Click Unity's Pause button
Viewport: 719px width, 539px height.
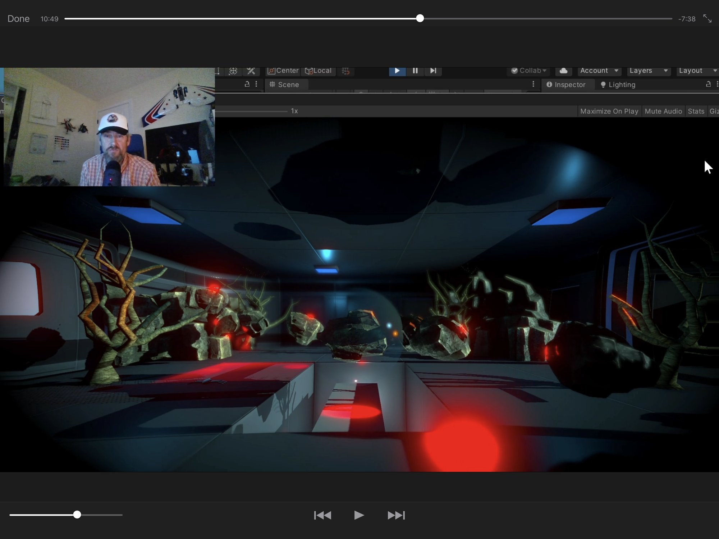pos(415,71)
